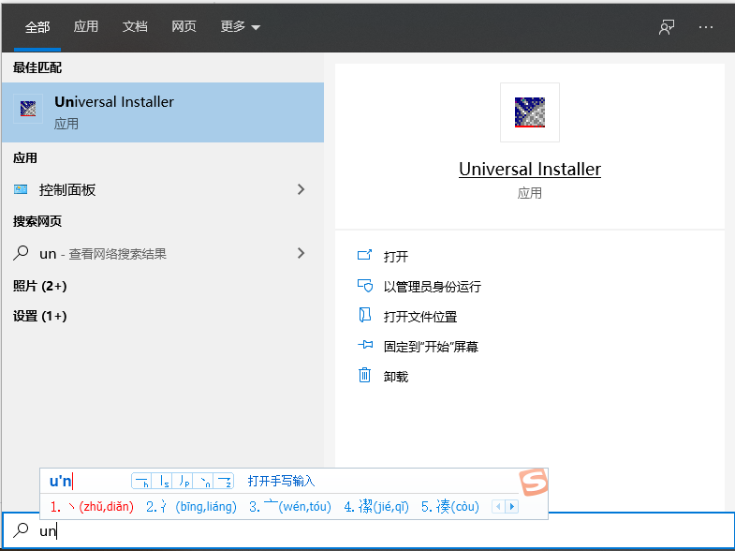The image size is (735, 551).
Task: Select vertical stroke 's' IME button
Action: point(162,481)
